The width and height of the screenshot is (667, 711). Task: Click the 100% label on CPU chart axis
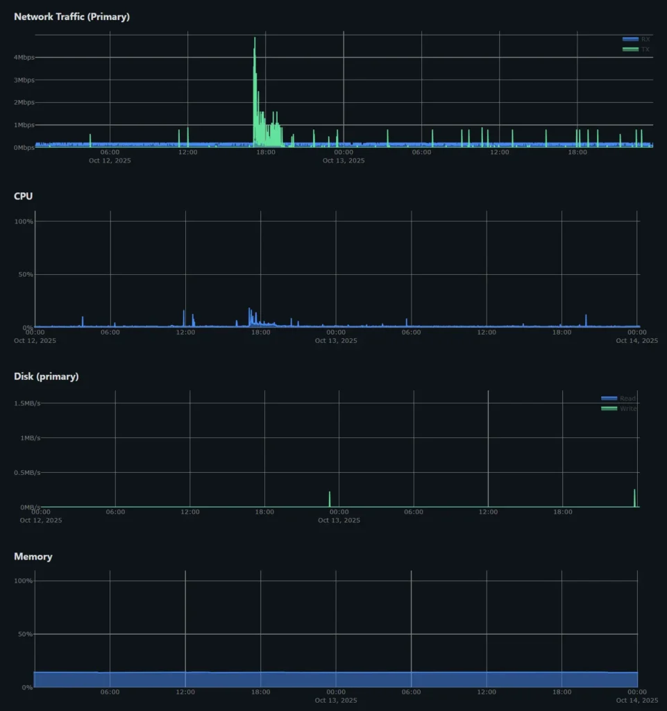tap(24, 221)
